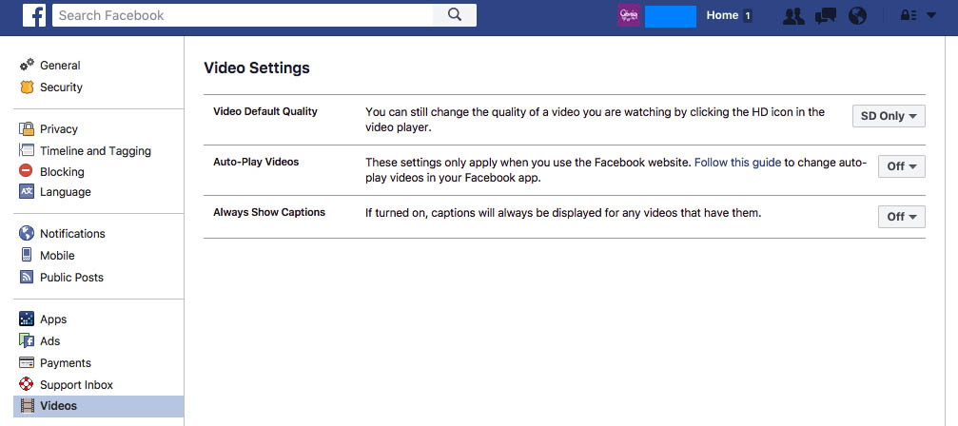Image resolution: width=958 pixels, height=426 pixels.
Task: Open the Always Show Captions Off dropdown
Action: point(901,217)
